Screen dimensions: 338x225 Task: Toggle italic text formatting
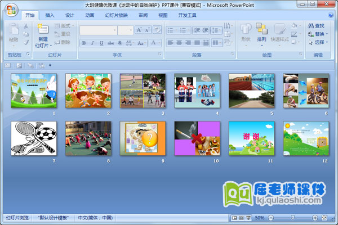pos(92,43)
